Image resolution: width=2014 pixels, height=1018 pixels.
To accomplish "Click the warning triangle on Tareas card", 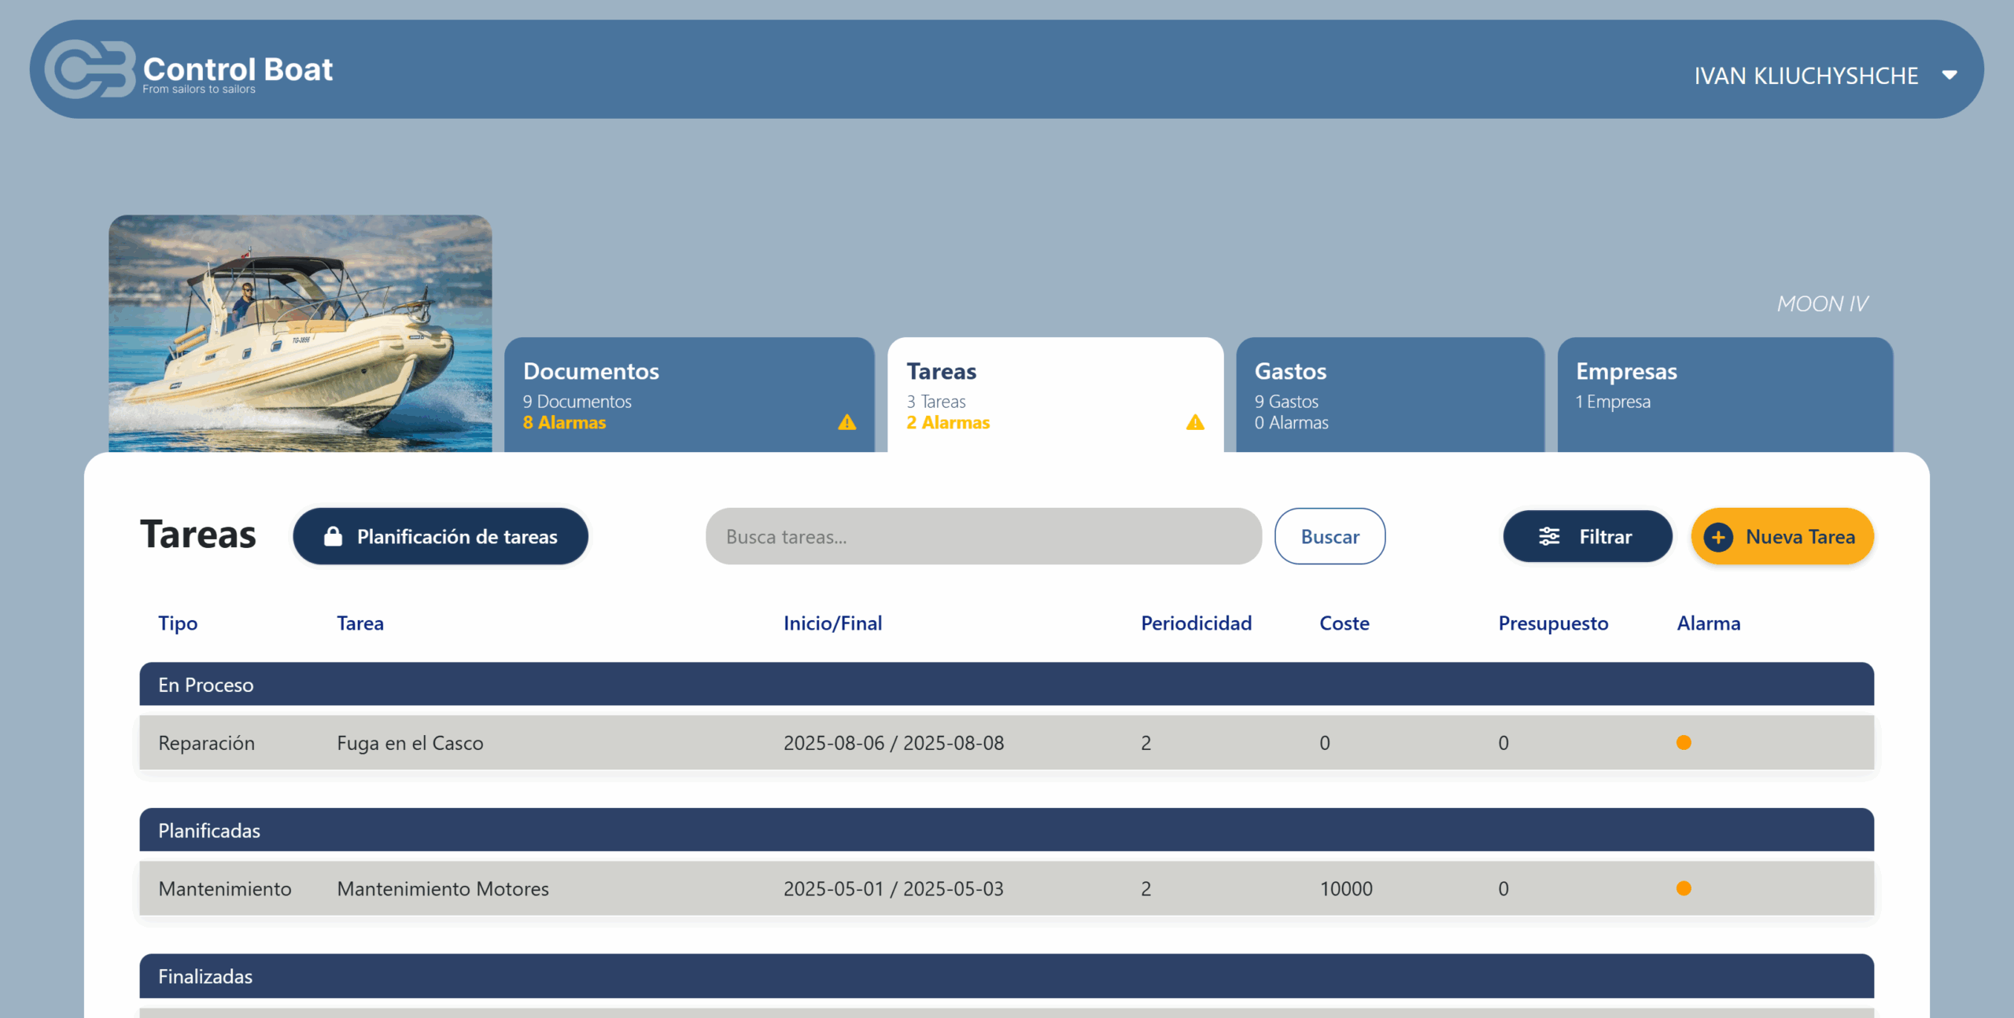I will (1195, 423).
